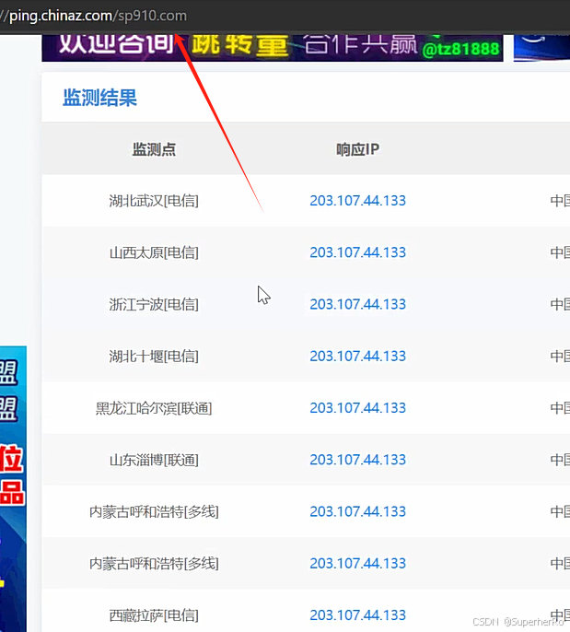Select 山西太原[电信] monitoring point text
570x632 pixels.
[x=154, y=252]
